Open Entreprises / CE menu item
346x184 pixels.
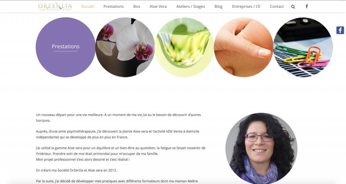click(x=246, y=6)
